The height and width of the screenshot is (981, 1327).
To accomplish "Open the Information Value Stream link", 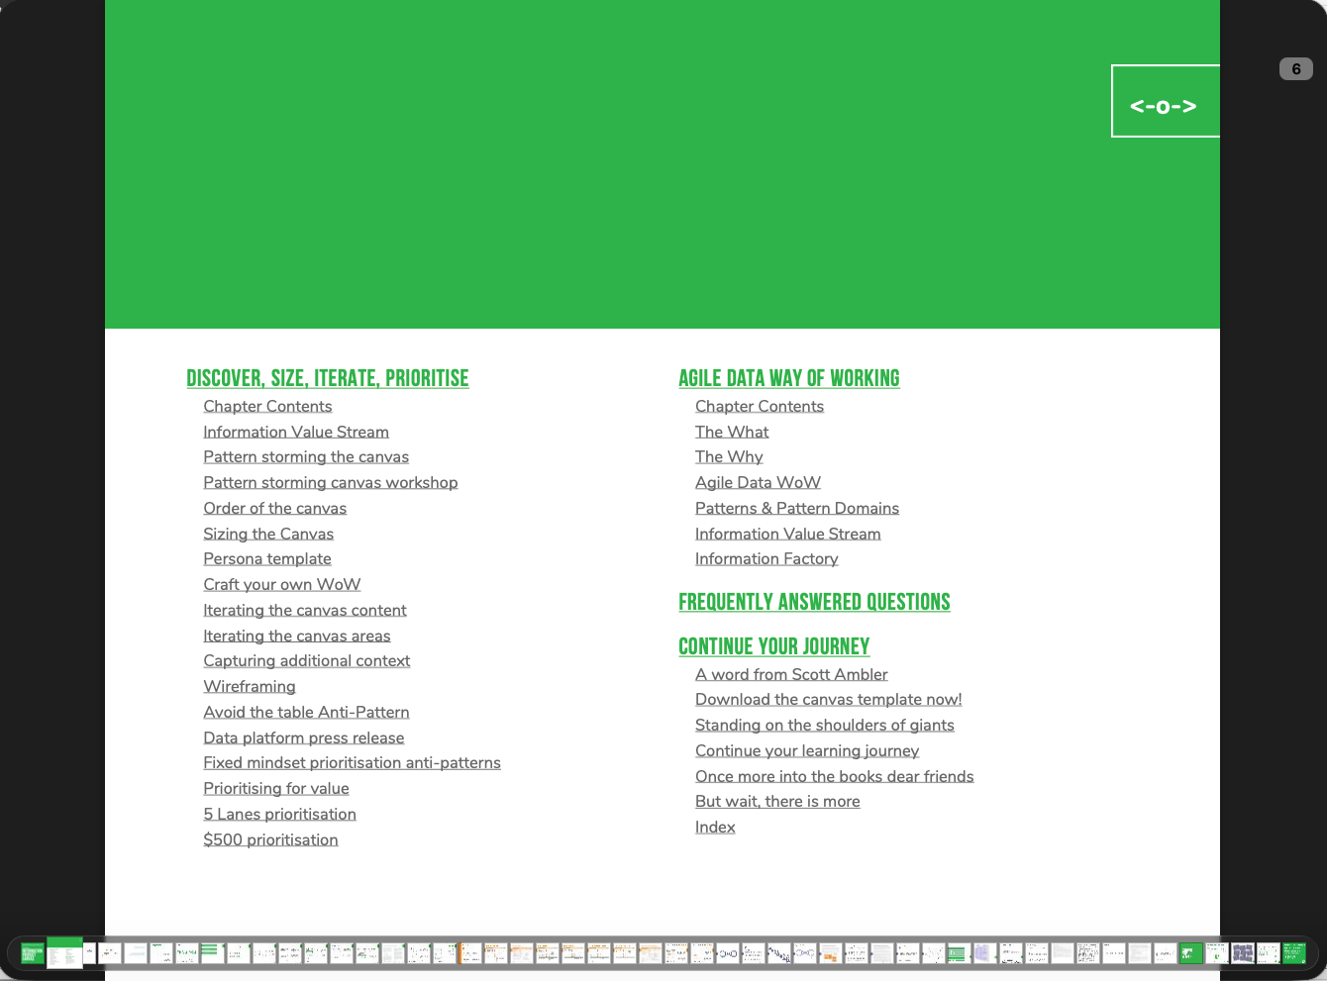I will (295, 432).
